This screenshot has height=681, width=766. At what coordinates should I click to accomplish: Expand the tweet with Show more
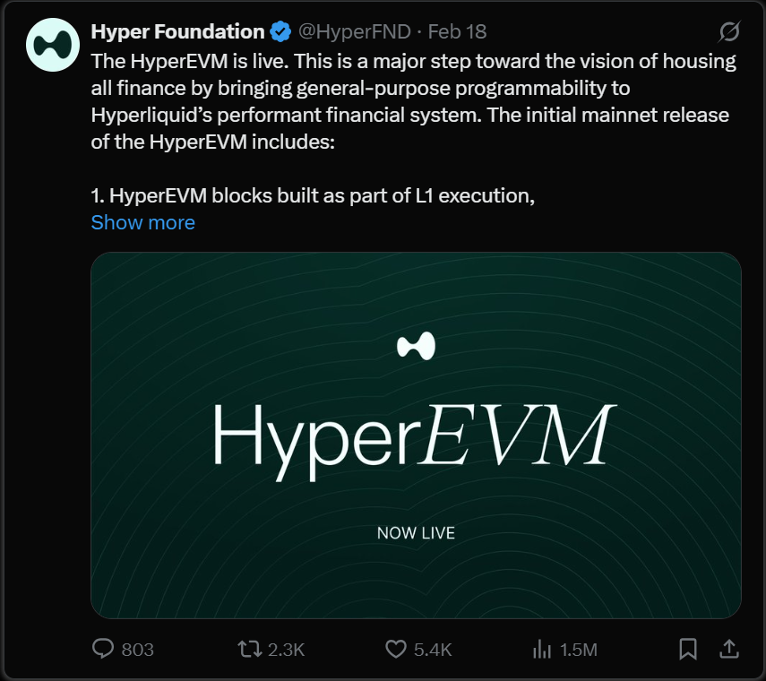pos(142,222)
